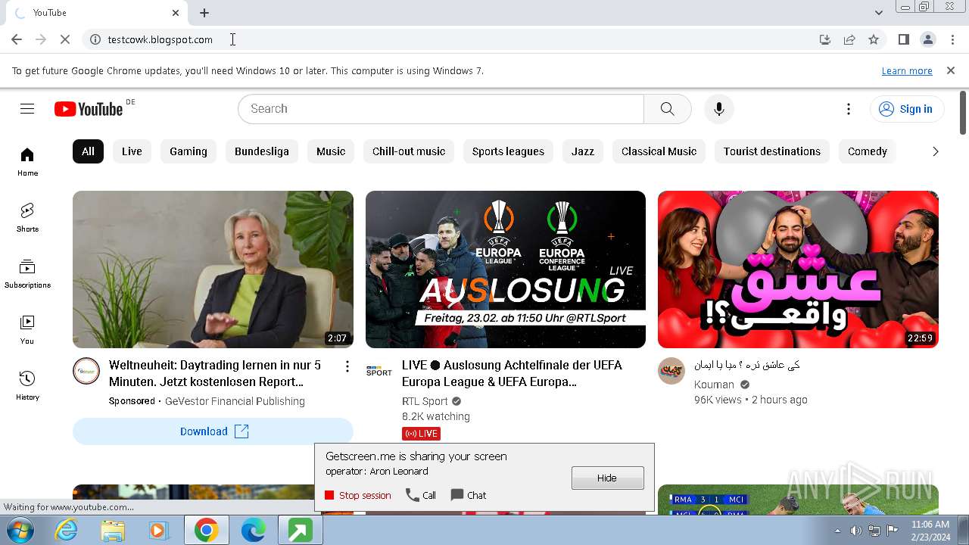
Task: Open Microsoft Edge from taskbar
Action: click(253, 531)
